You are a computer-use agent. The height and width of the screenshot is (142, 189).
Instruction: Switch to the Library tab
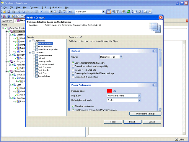7,21
